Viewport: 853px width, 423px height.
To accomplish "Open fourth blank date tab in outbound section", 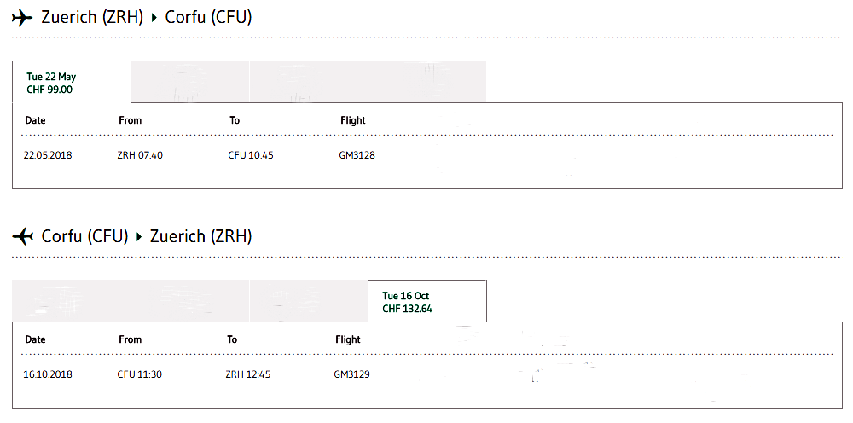I will pos(427,82).
